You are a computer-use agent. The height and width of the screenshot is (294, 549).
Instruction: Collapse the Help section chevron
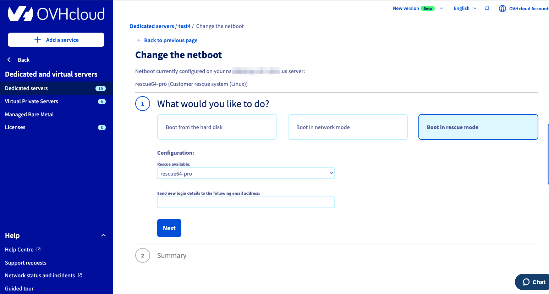tap(104, 235)
